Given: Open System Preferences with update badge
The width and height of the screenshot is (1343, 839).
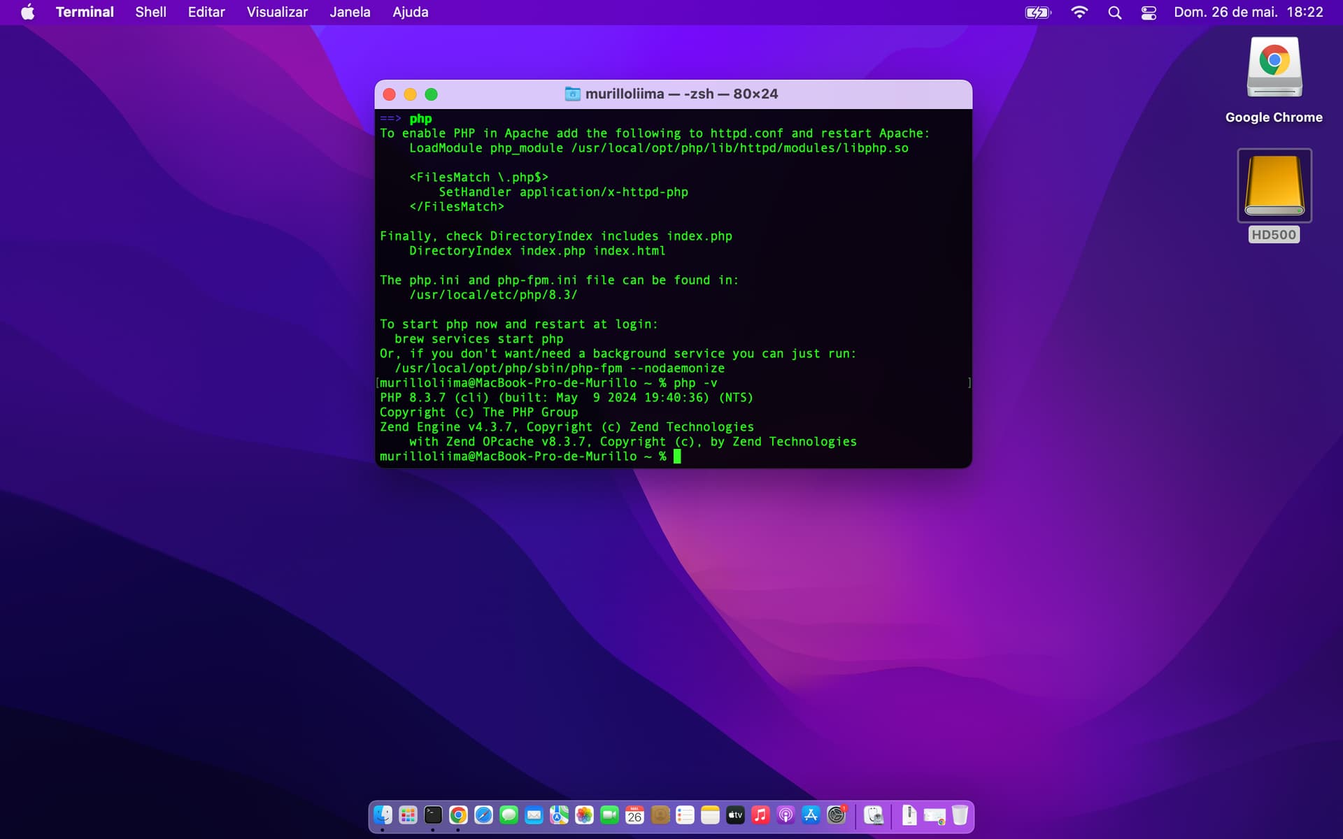Looking at the screenshot, I should (837, 815).
